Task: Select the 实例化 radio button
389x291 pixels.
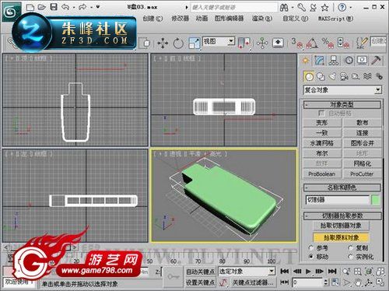Action: click(x=351, y=256)
